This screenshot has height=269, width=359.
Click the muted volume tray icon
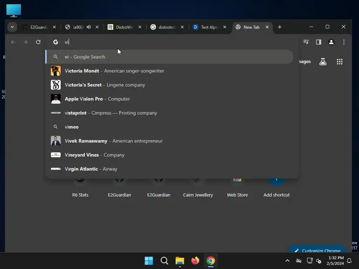[x=318, y=261]
